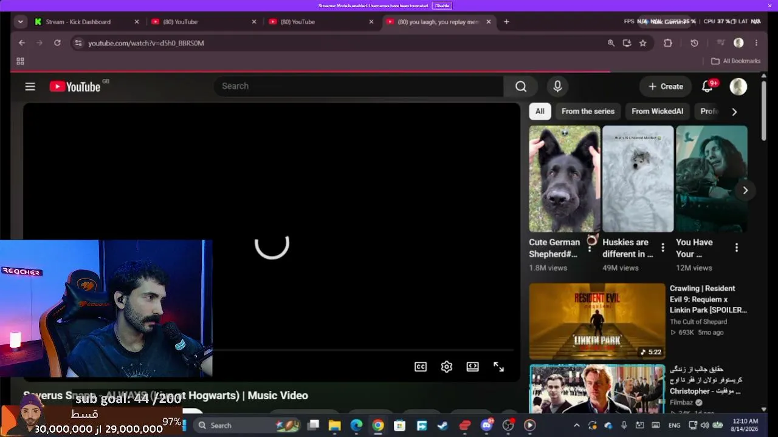Open the Resident Evil Linkin Park thumbnail
This screenshot has height=437, width=778.
click(x=597, y=321)
